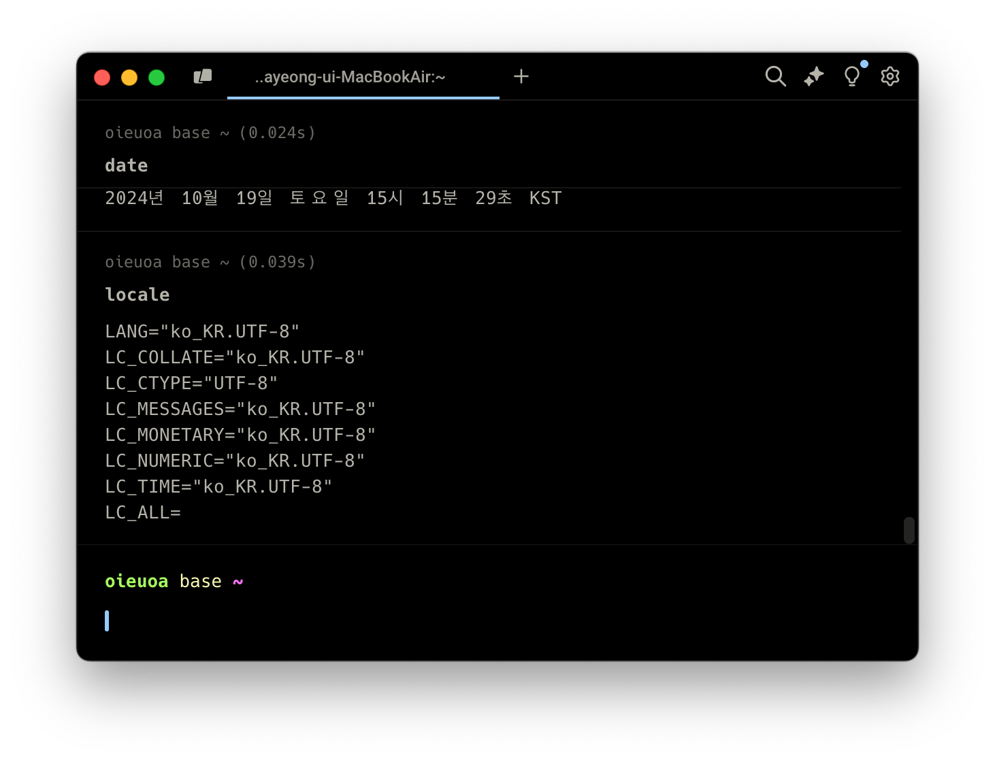Select the 'date' command block
The height and width of the screenshot is (762, 995).
(x=127, y=165)
